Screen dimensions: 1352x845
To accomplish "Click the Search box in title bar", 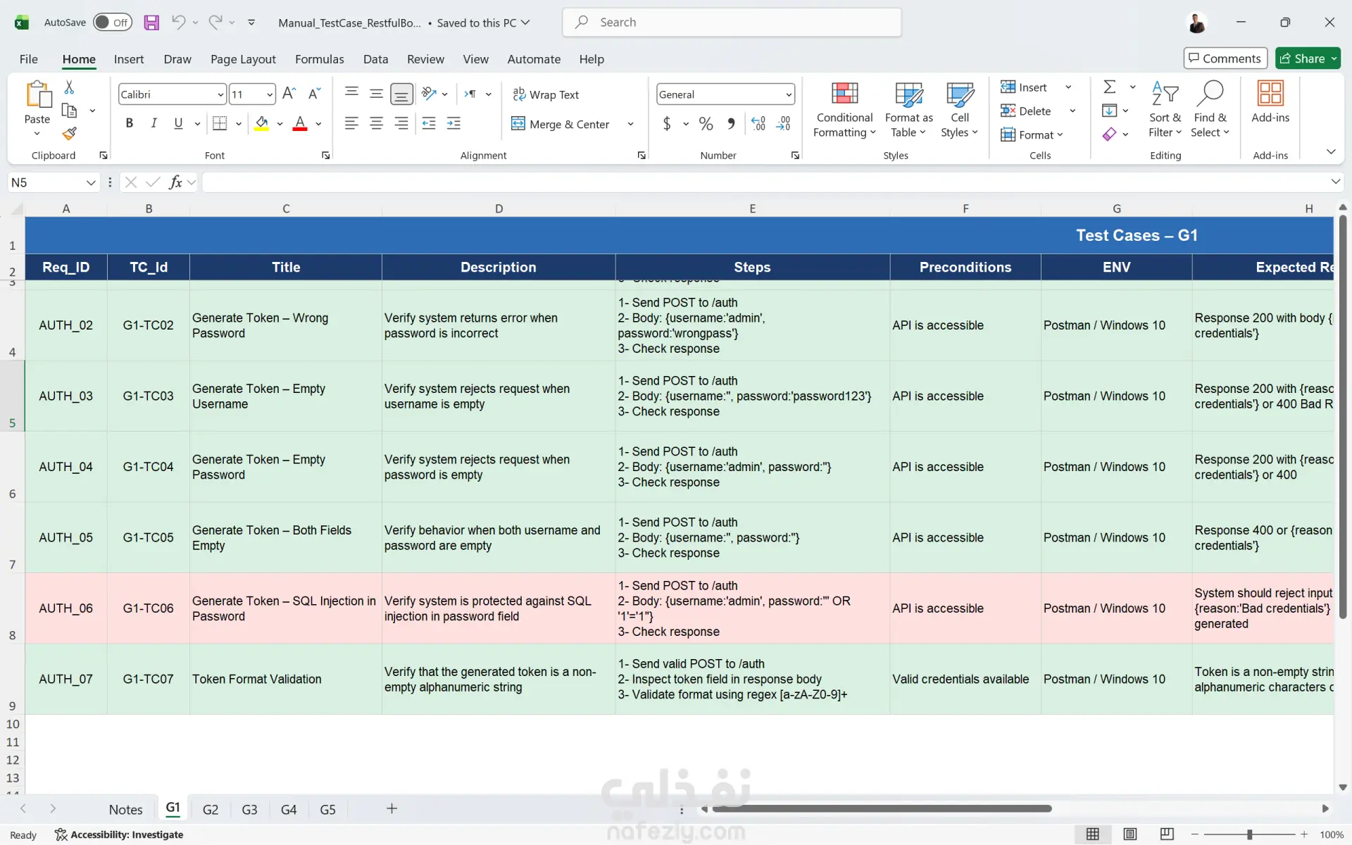I will coord(732,23).
